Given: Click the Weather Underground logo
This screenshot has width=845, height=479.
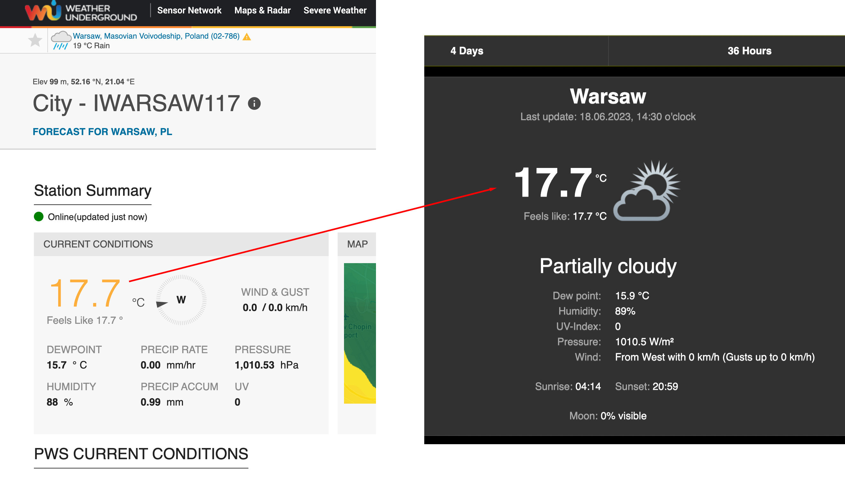Looking at the screenshot, I should coord(81,12).
